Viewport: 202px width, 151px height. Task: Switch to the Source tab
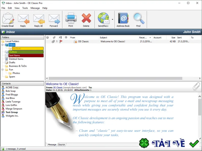[x=61, y=144]
